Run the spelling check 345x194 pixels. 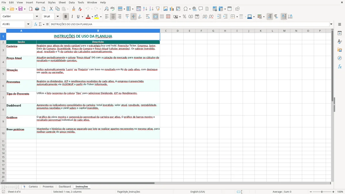113,9
